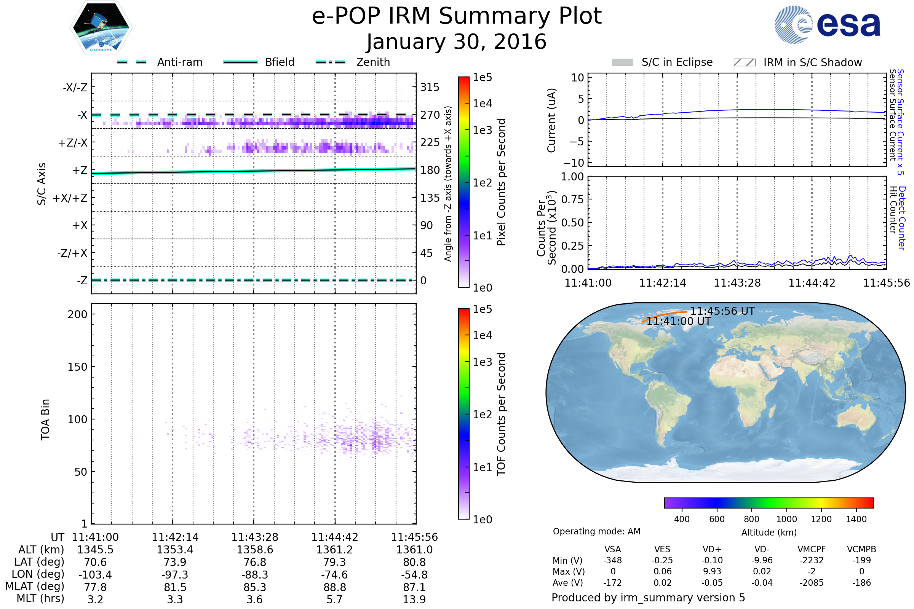Click the CASSIOPE mission logo
The width and height of the screenshot is (914, 609).
pos(101,28)
